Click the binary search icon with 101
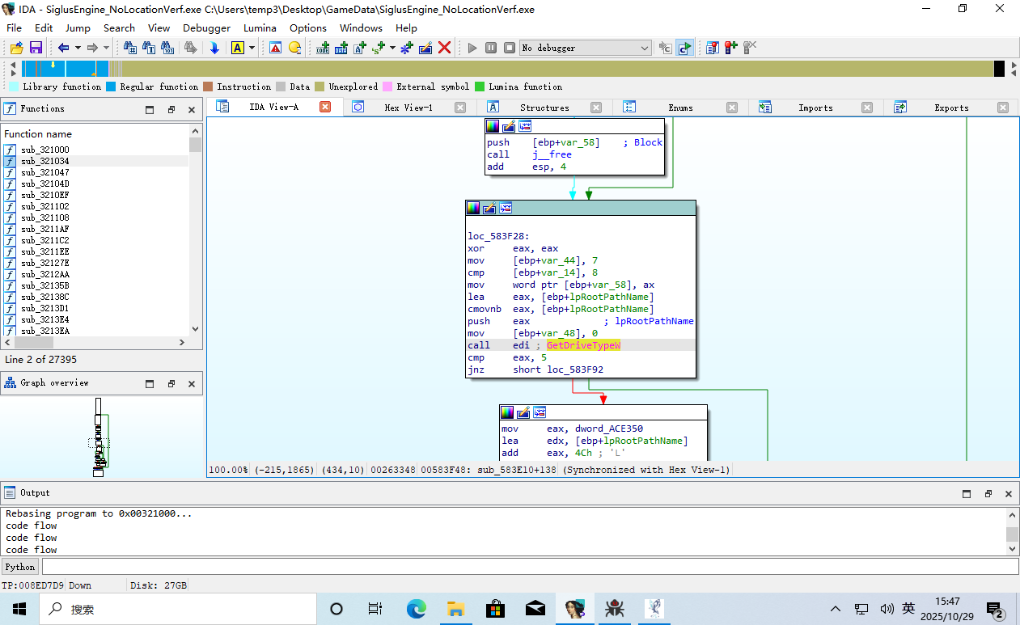1020x625 pixels. pyautogui.click(x=167, y=49)
